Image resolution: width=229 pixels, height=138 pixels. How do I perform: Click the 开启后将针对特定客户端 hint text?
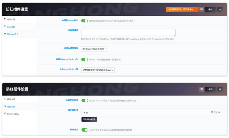pyautogui.click(x=113, y=101)
